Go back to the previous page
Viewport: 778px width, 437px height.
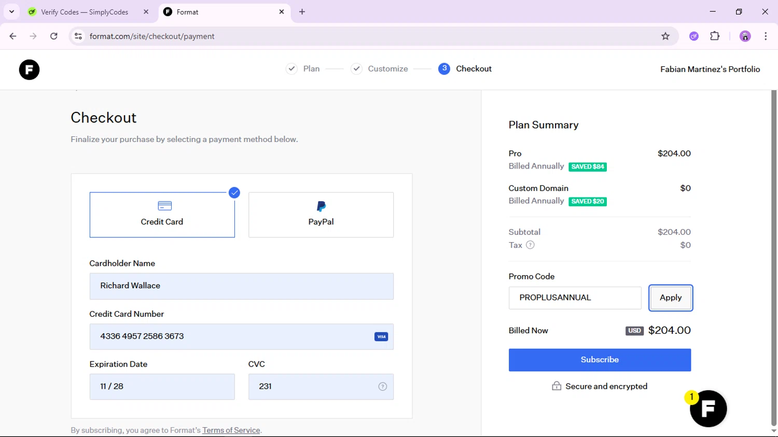[x=13, y=36]
